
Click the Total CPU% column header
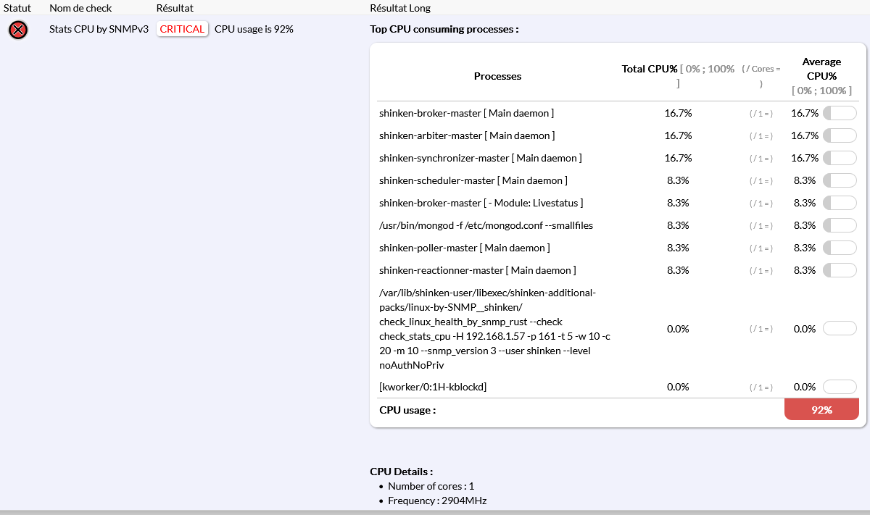coord(650,69)
